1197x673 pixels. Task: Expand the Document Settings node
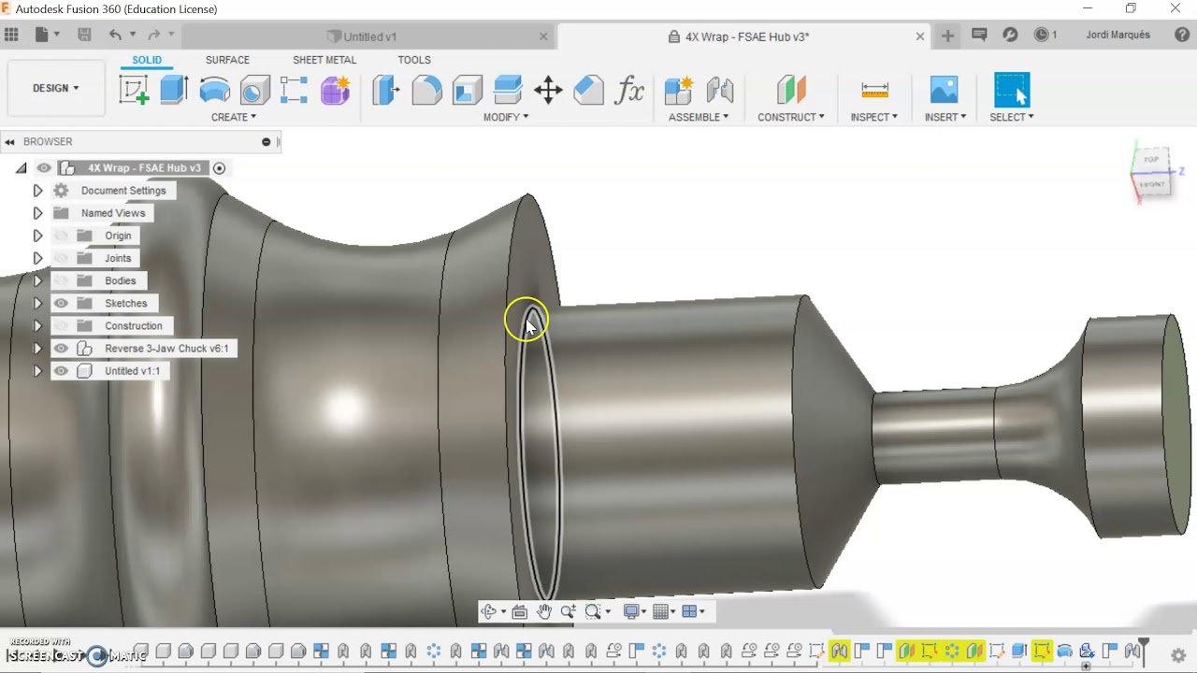tap(37, 191)
